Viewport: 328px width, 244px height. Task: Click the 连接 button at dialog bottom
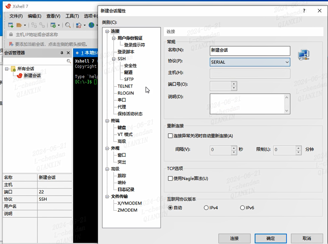(x=234, y=238)
